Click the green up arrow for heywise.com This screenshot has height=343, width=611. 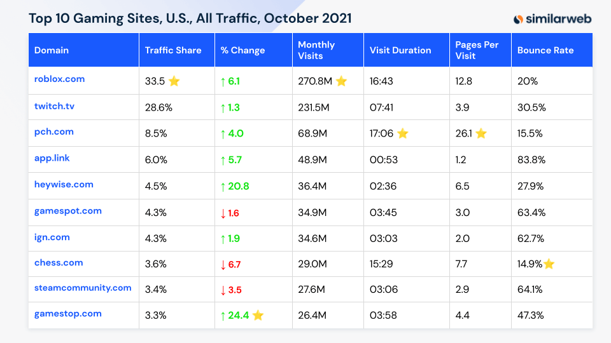click(223, 186)
